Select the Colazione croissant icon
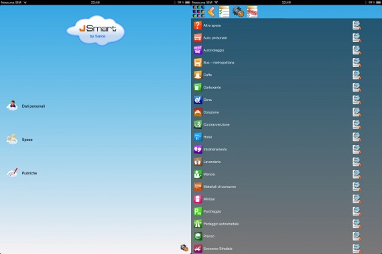 (198, 112)
